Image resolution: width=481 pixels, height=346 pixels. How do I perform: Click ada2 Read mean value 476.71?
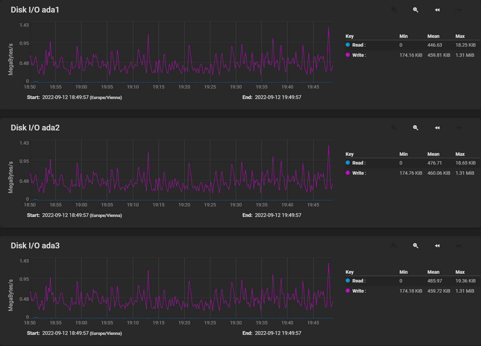click(435, 163)
